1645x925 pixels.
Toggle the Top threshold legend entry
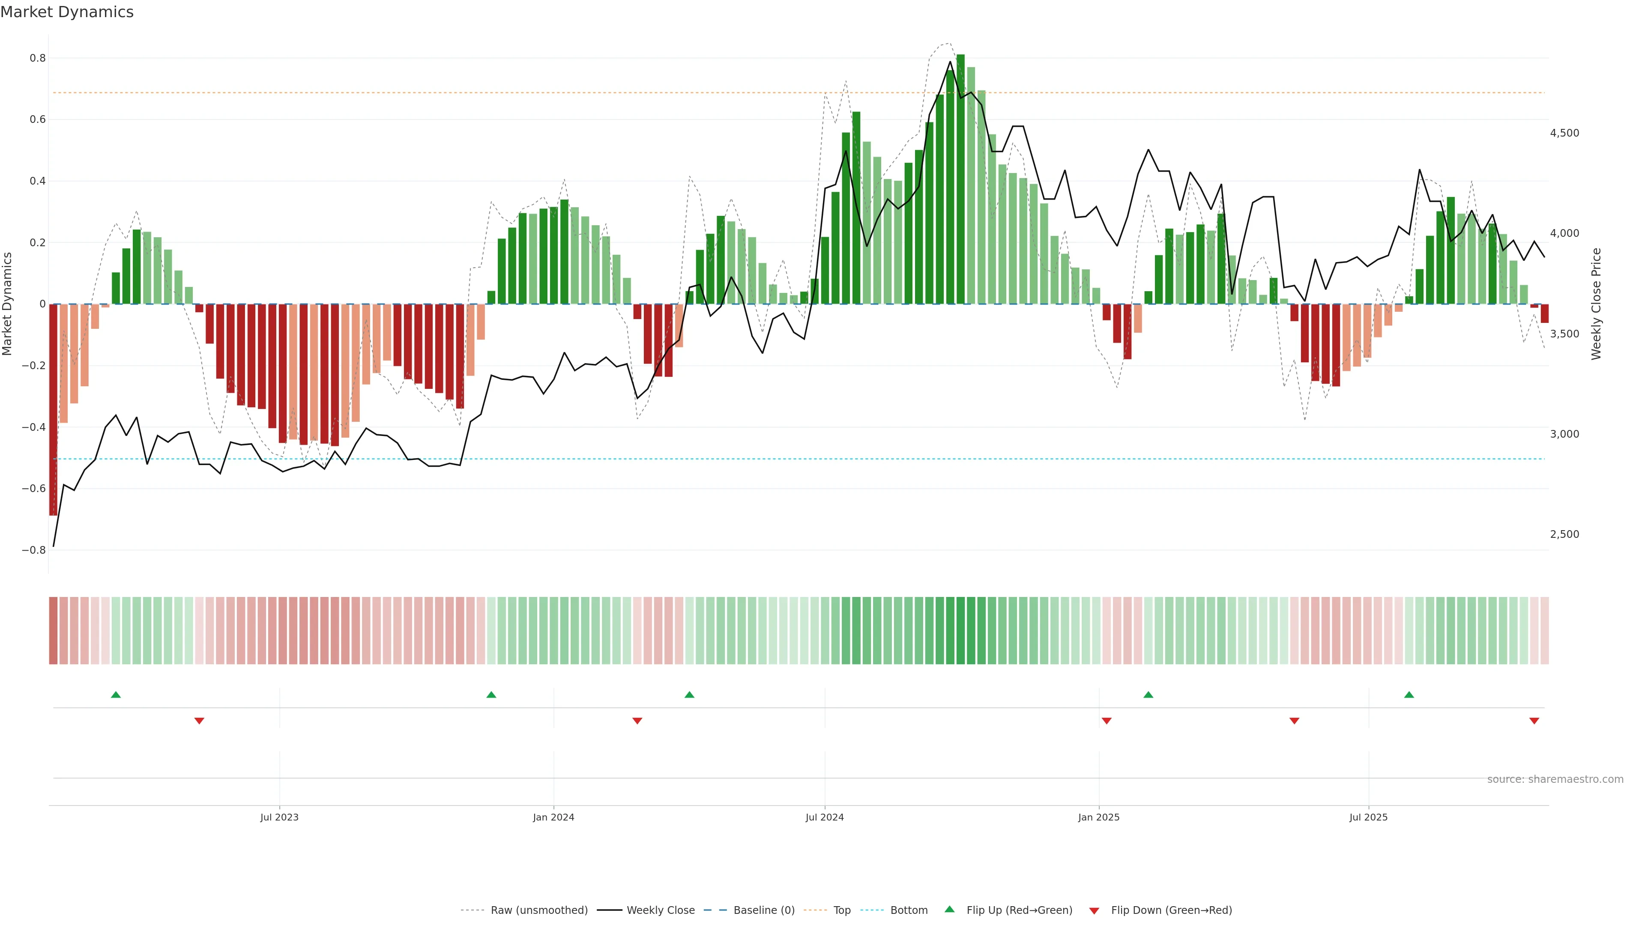tap(842, 910)
